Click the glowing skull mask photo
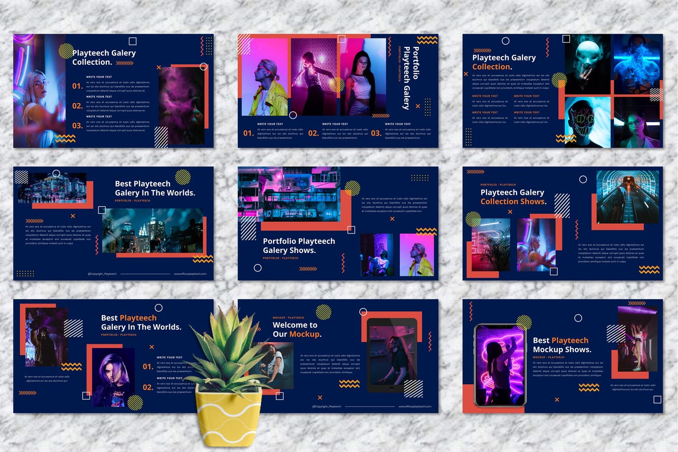Image resolution: width=678 pixels, height=452 pixels. point(587,64)
